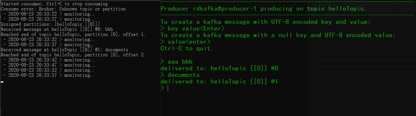Click the "Reached end of topic ... offset 1" line
The image size is (416, 116).
(x=73, y=34)
